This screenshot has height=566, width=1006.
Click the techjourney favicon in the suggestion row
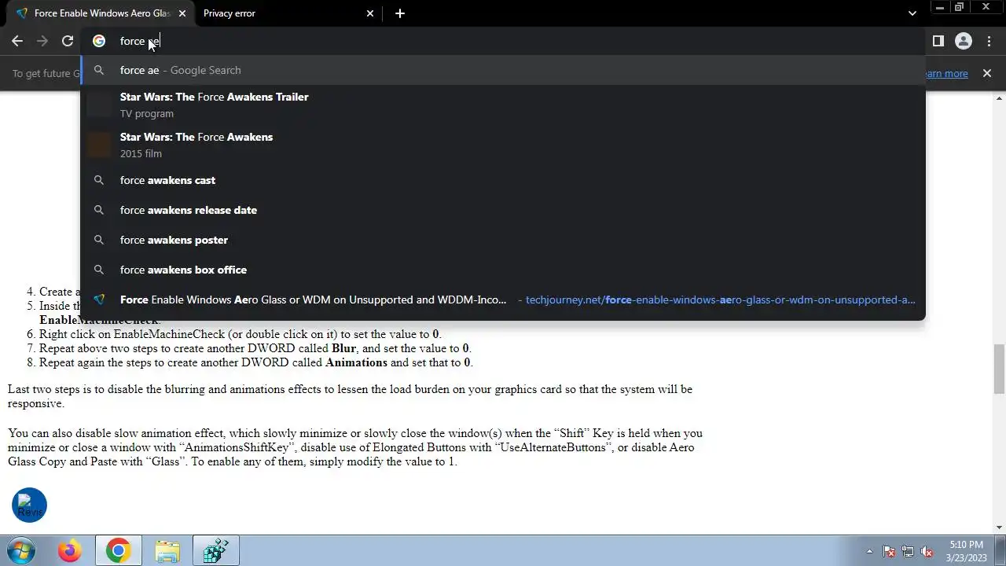(99, 300)
